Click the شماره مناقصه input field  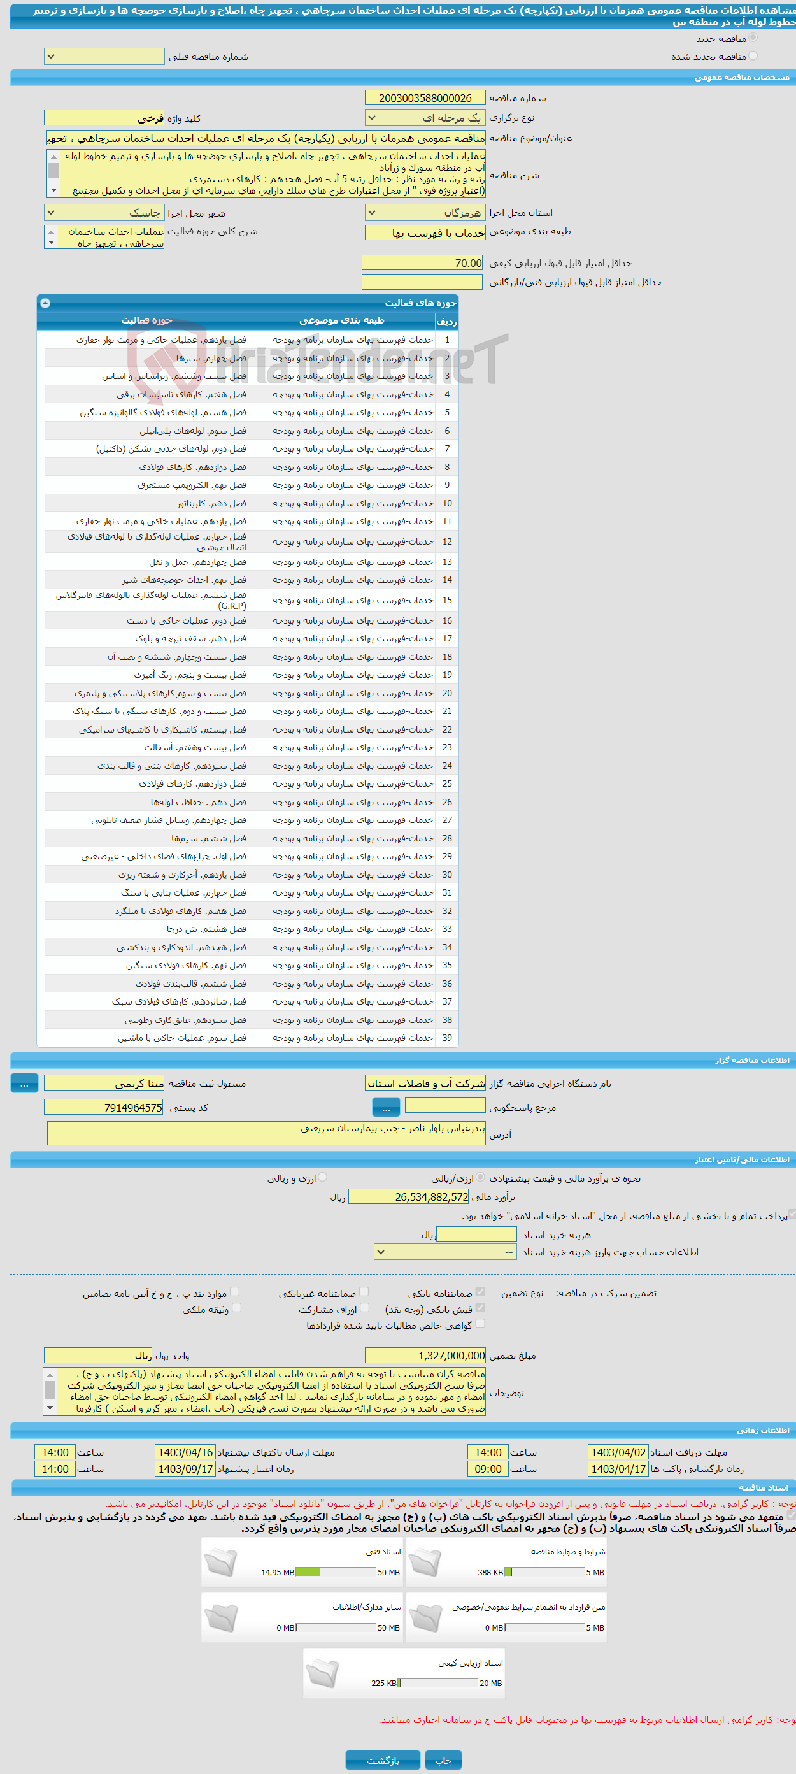(425, 99)
